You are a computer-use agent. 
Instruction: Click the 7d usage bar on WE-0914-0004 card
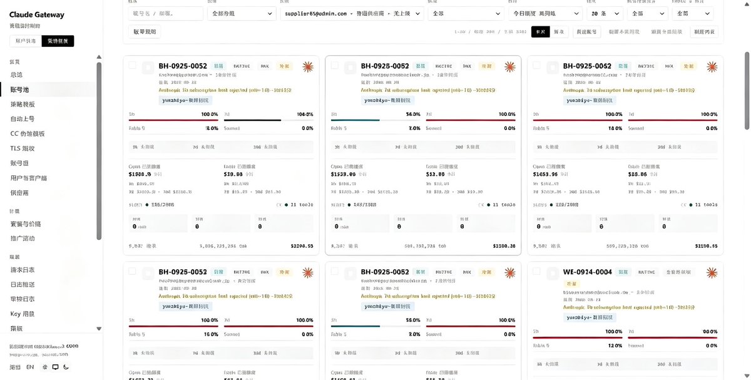[672, 337]
